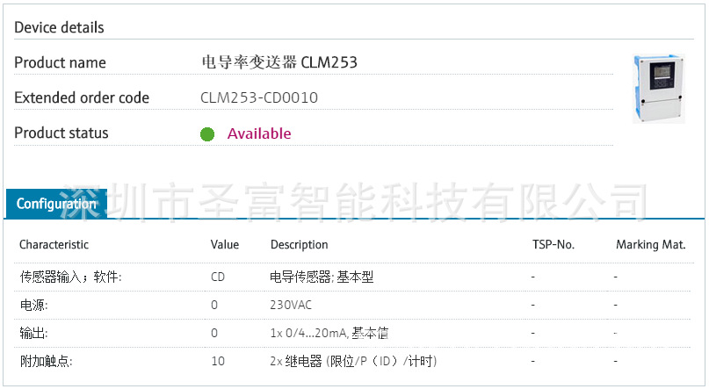Click the TSP-No. column header

[x=553, y=244]
